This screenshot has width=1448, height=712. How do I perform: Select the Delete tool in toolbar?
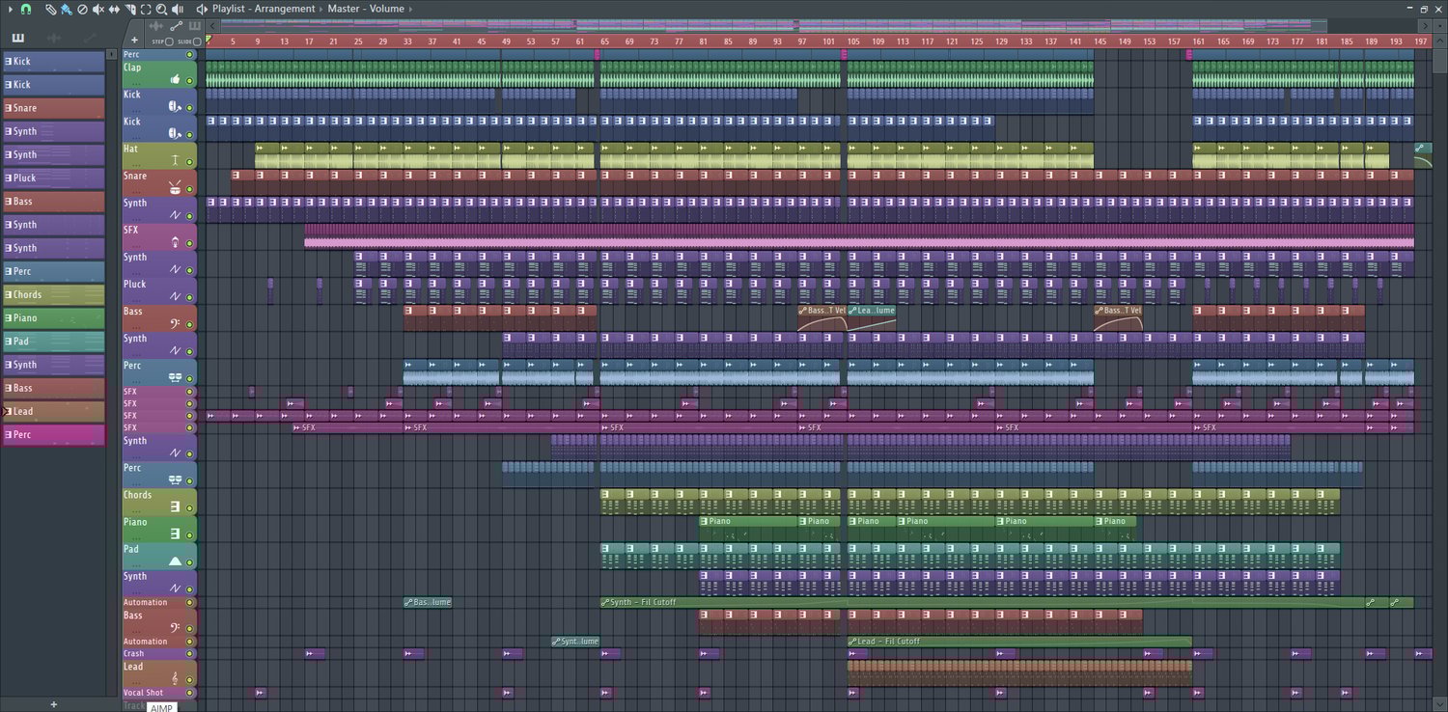click(82, 9)
